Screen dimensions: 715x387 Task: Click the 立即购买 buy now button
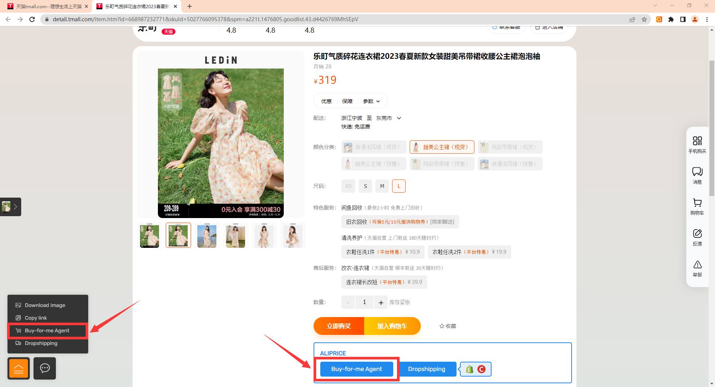339,326
